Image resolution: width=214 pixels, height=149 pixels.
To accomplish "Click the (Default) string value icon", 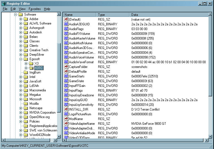I will (x=66, y=19).
